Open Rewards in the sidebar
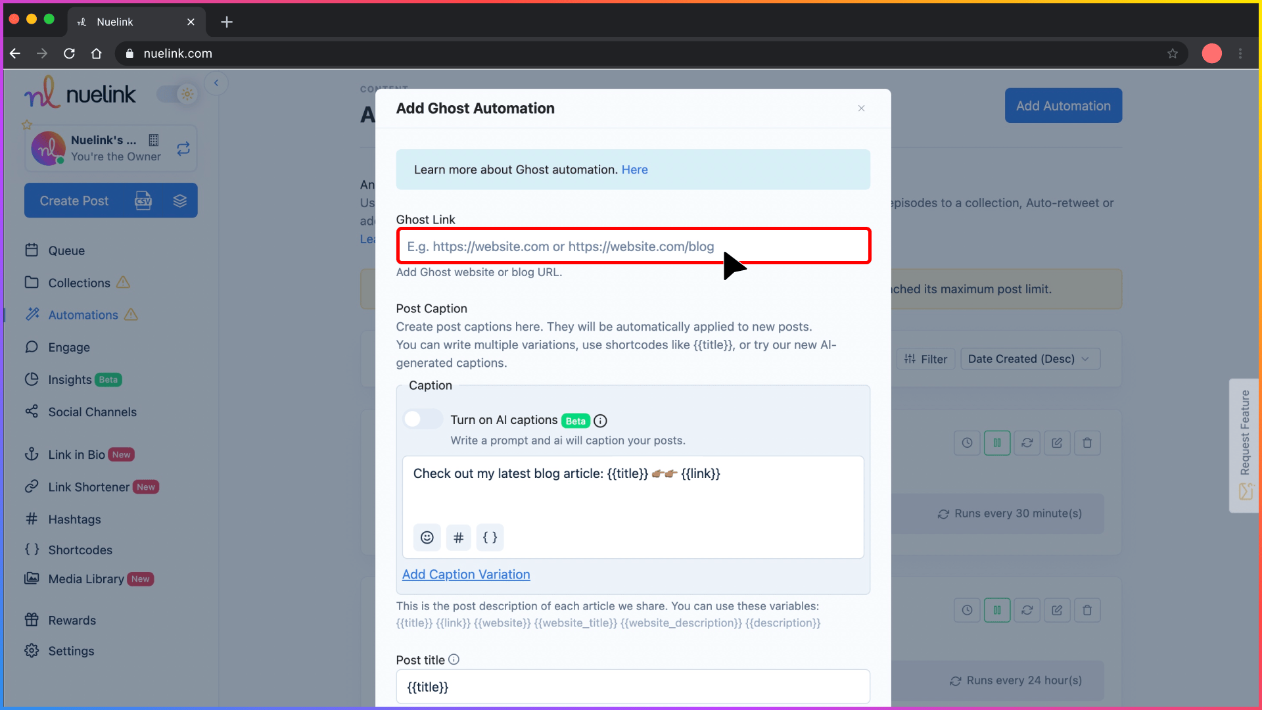 click(72, 620)
